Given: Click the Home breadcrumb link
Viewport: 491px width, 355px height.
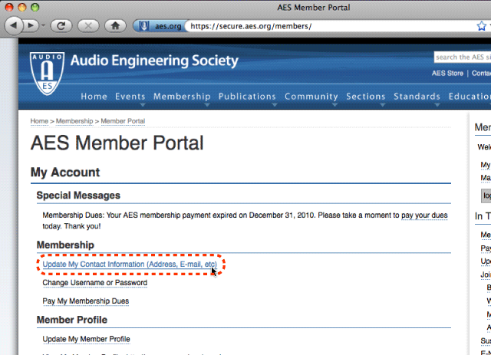Looking at the screenshot, I should (x=39, y=121).
